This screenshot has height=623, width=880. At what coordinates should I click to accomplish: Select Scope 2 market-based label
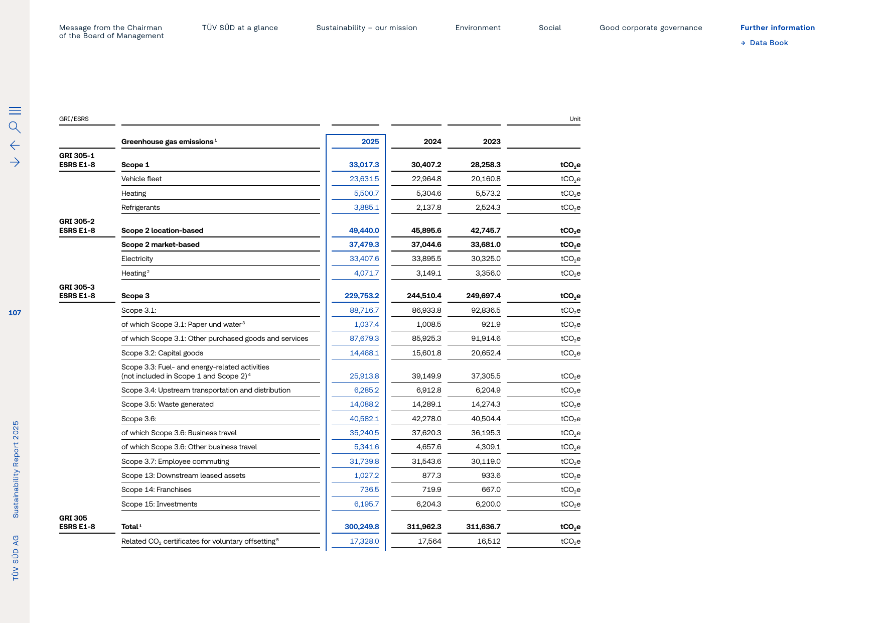(x=161, y=244)
